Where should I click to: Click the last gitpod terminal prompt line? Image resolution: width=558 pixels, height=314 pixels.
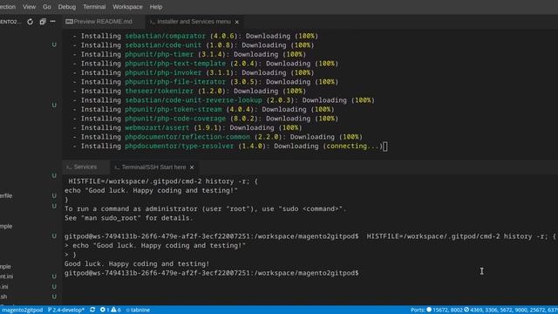click(212, 273)
